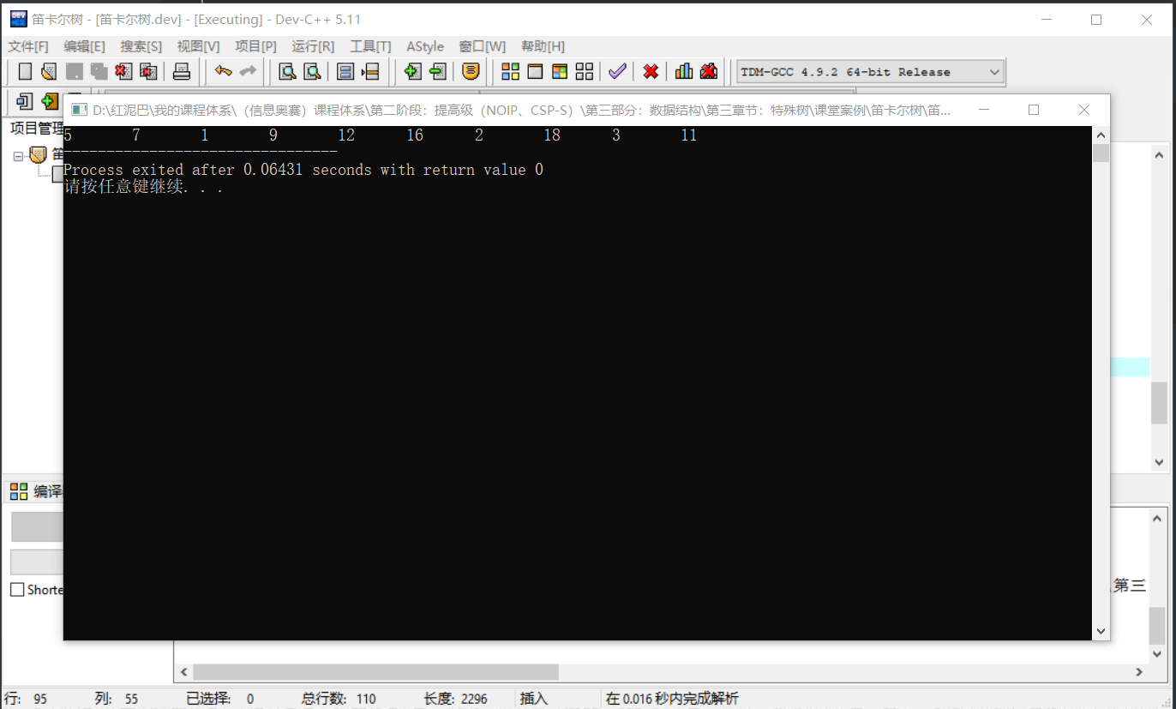The image size is (1176, 709).
Task: Click the horizontal scrollbar thumb at bottom
Action: 375,672
